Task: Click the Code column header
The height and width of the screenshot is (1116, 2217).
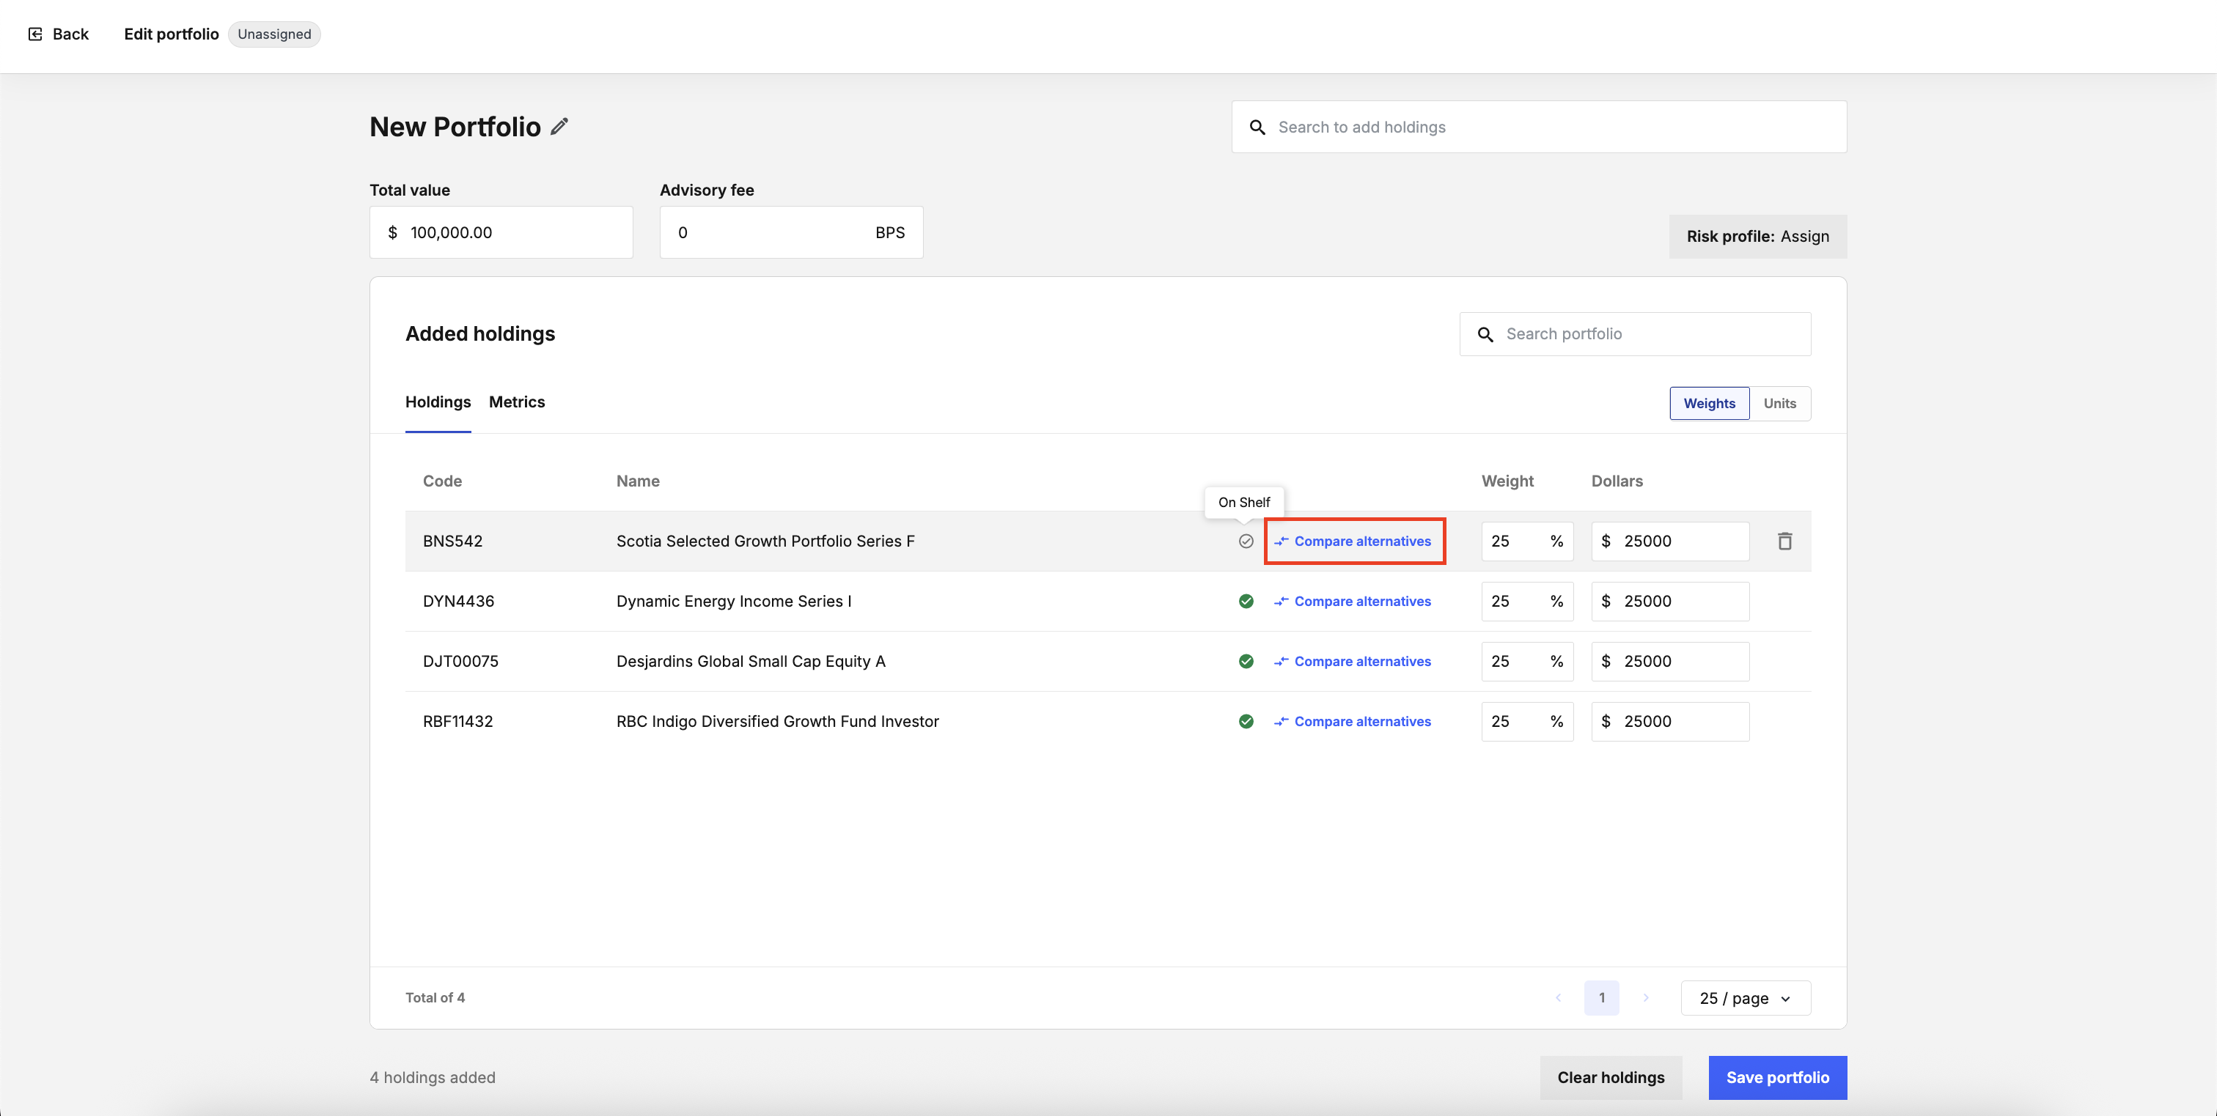Action: (442, 481)
